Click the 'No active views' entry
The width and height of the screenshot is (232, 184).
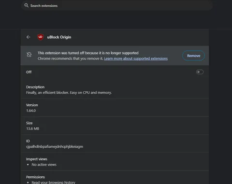click(44, 165)
